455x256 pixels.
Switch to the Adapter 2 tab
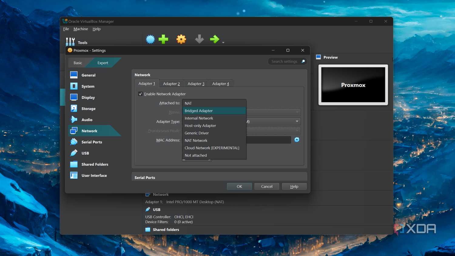pyautogui.click(x=171, y=84)
